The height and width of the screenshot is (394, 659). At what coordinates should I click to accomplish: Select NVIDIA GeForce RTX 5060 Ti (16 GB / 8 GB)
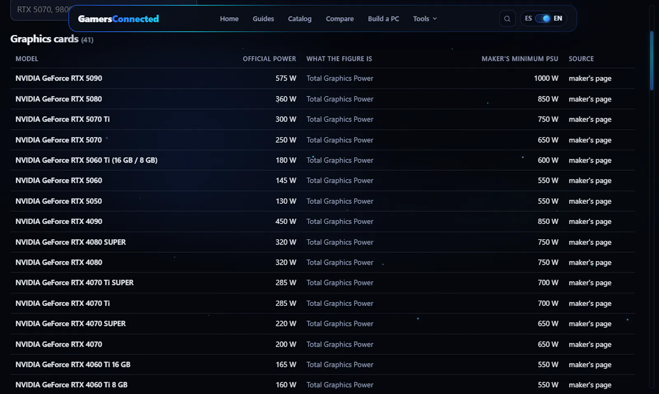click(x=86, y=160)
